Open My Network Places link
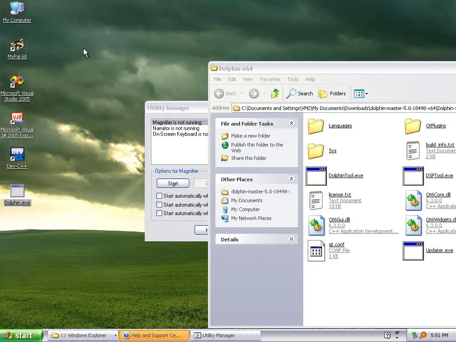This screenshot has height=342, width=456. [251, 218]
